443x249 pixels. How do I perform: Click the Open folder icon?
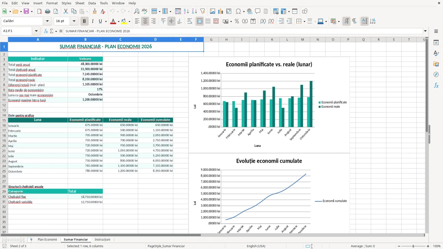pyautogui.click(x=15, y=11)
